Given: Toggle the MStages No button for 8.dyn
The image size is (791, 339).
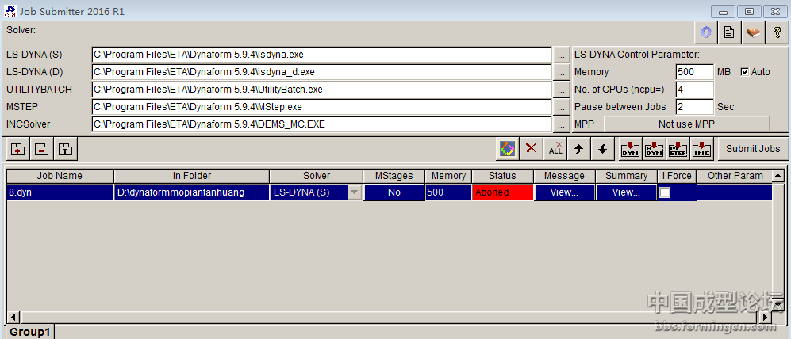Looking at the screenshot, I should click(x=394, y=192).
